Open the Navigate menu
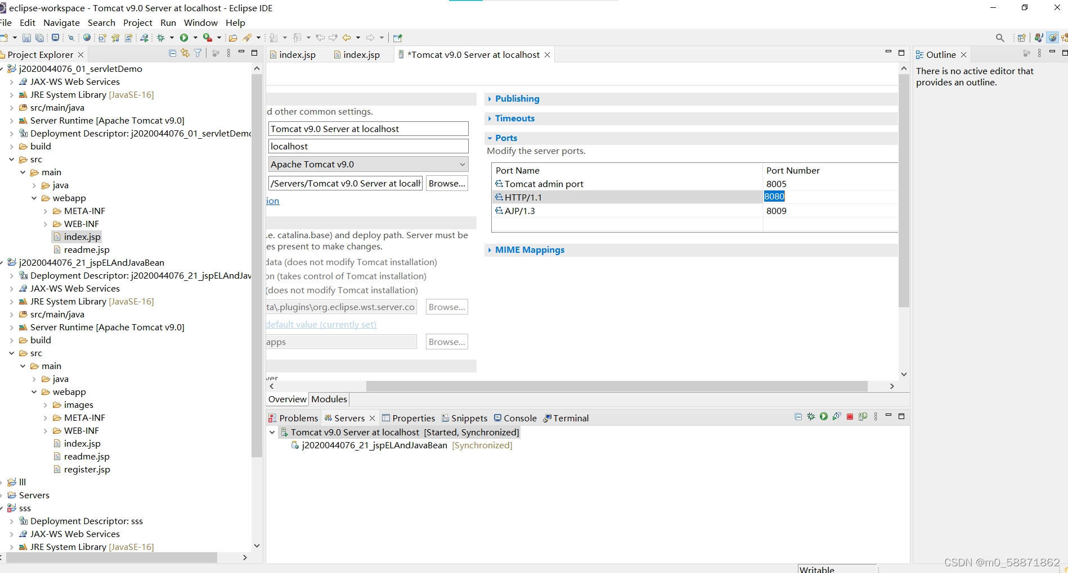Image resolution: width=1068 pixels, height=573 pixels. (x=61, y=23)
